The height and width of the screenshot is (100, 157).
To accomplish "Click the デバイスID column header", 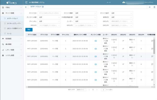I will [x=44, y=35].
